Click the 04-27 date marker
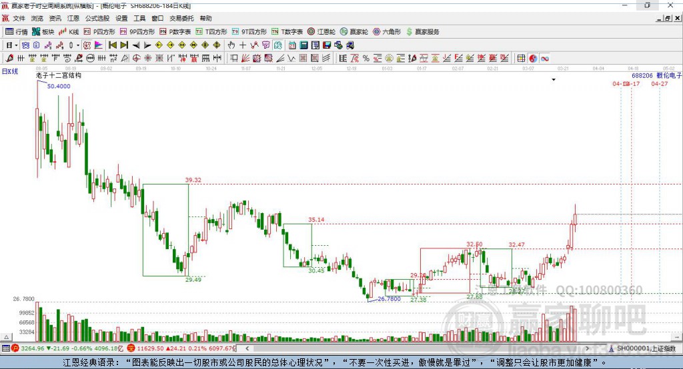 click(660, 83)
